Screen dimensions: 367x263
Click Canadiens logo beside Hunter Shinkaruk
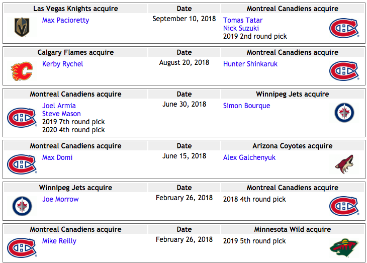(x=344, y=71)
